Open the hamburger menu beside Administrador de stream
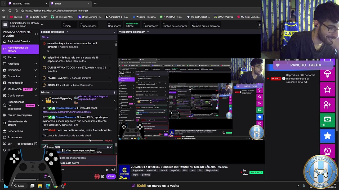Image resolution: width=339 pixels, height=190 pixels. coord(5,25)
